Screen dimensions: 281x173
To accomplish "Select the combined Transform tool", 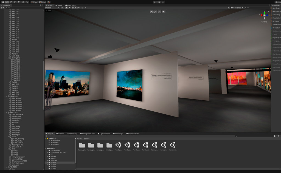I will (23, 2).
